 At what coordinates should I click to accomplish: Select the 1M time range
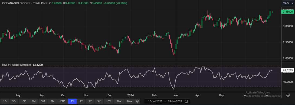pyautogui.click(x=34, y=101)
